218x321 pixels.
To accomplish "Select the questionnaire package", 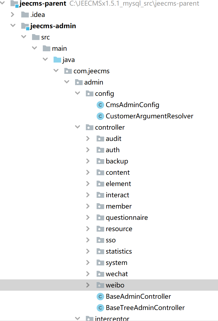I will 126,217.
